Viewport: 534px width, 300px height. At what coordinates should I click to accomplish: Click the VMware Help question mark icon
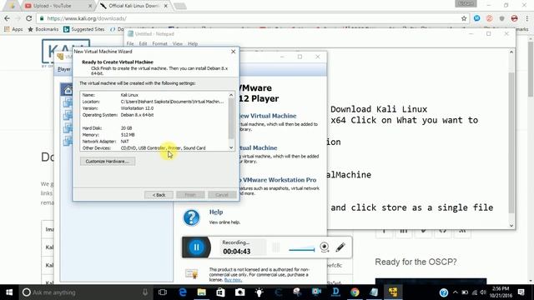pos(191,217)
